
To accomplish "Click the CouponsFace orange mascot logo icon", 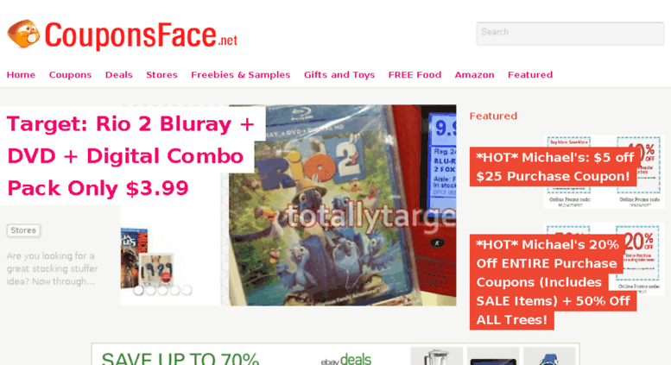I will click(23, 34).
